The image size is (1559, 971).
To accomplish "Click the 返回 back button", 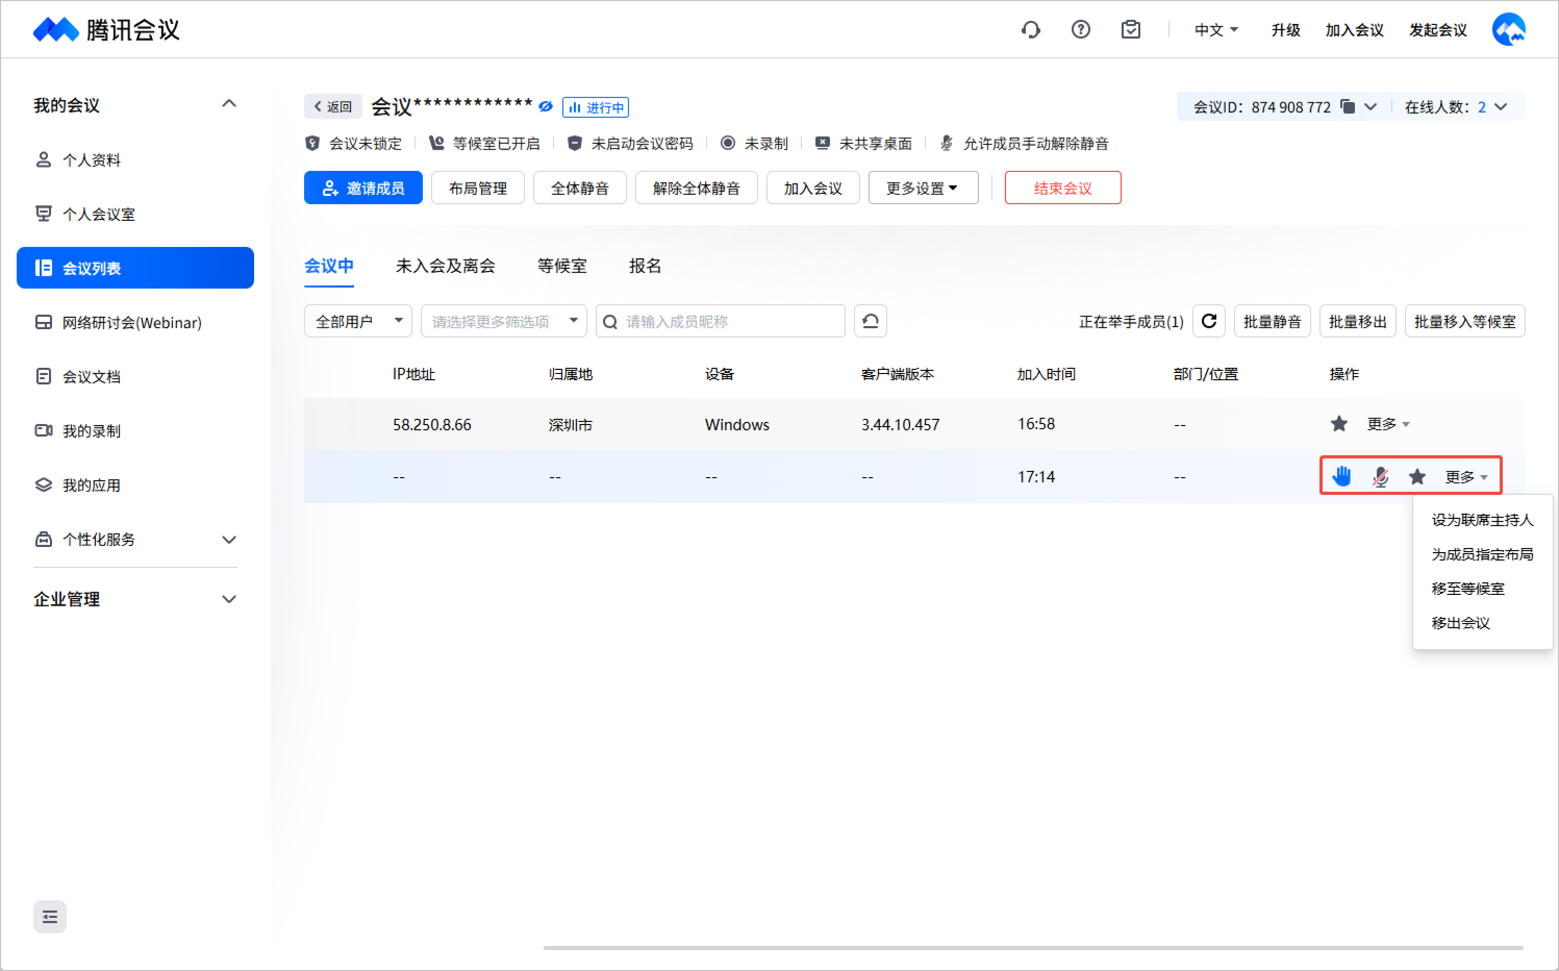I will [x=333, y=107].
